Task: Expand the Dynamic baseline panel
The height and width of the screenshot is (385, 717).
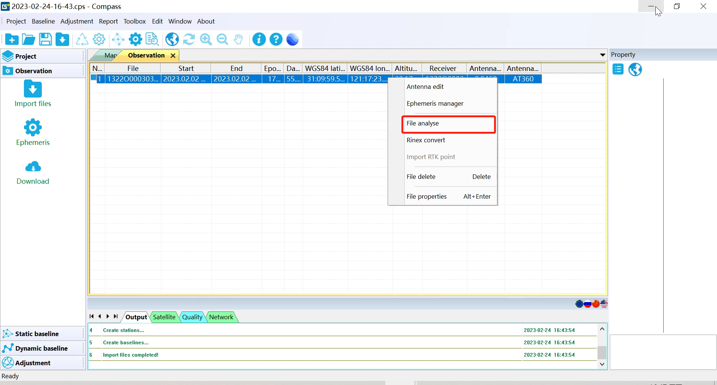Action: coord(41,348)
